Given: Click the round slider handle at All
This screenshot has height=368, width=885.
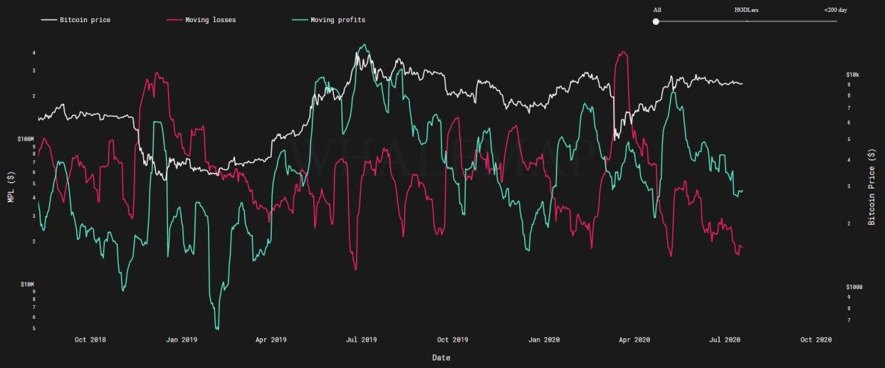Looking at the screenshot, I should 655,21.
